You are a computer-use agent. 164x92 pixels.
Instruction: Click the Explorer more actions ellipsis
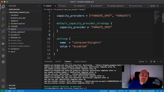tap(39, 6)
